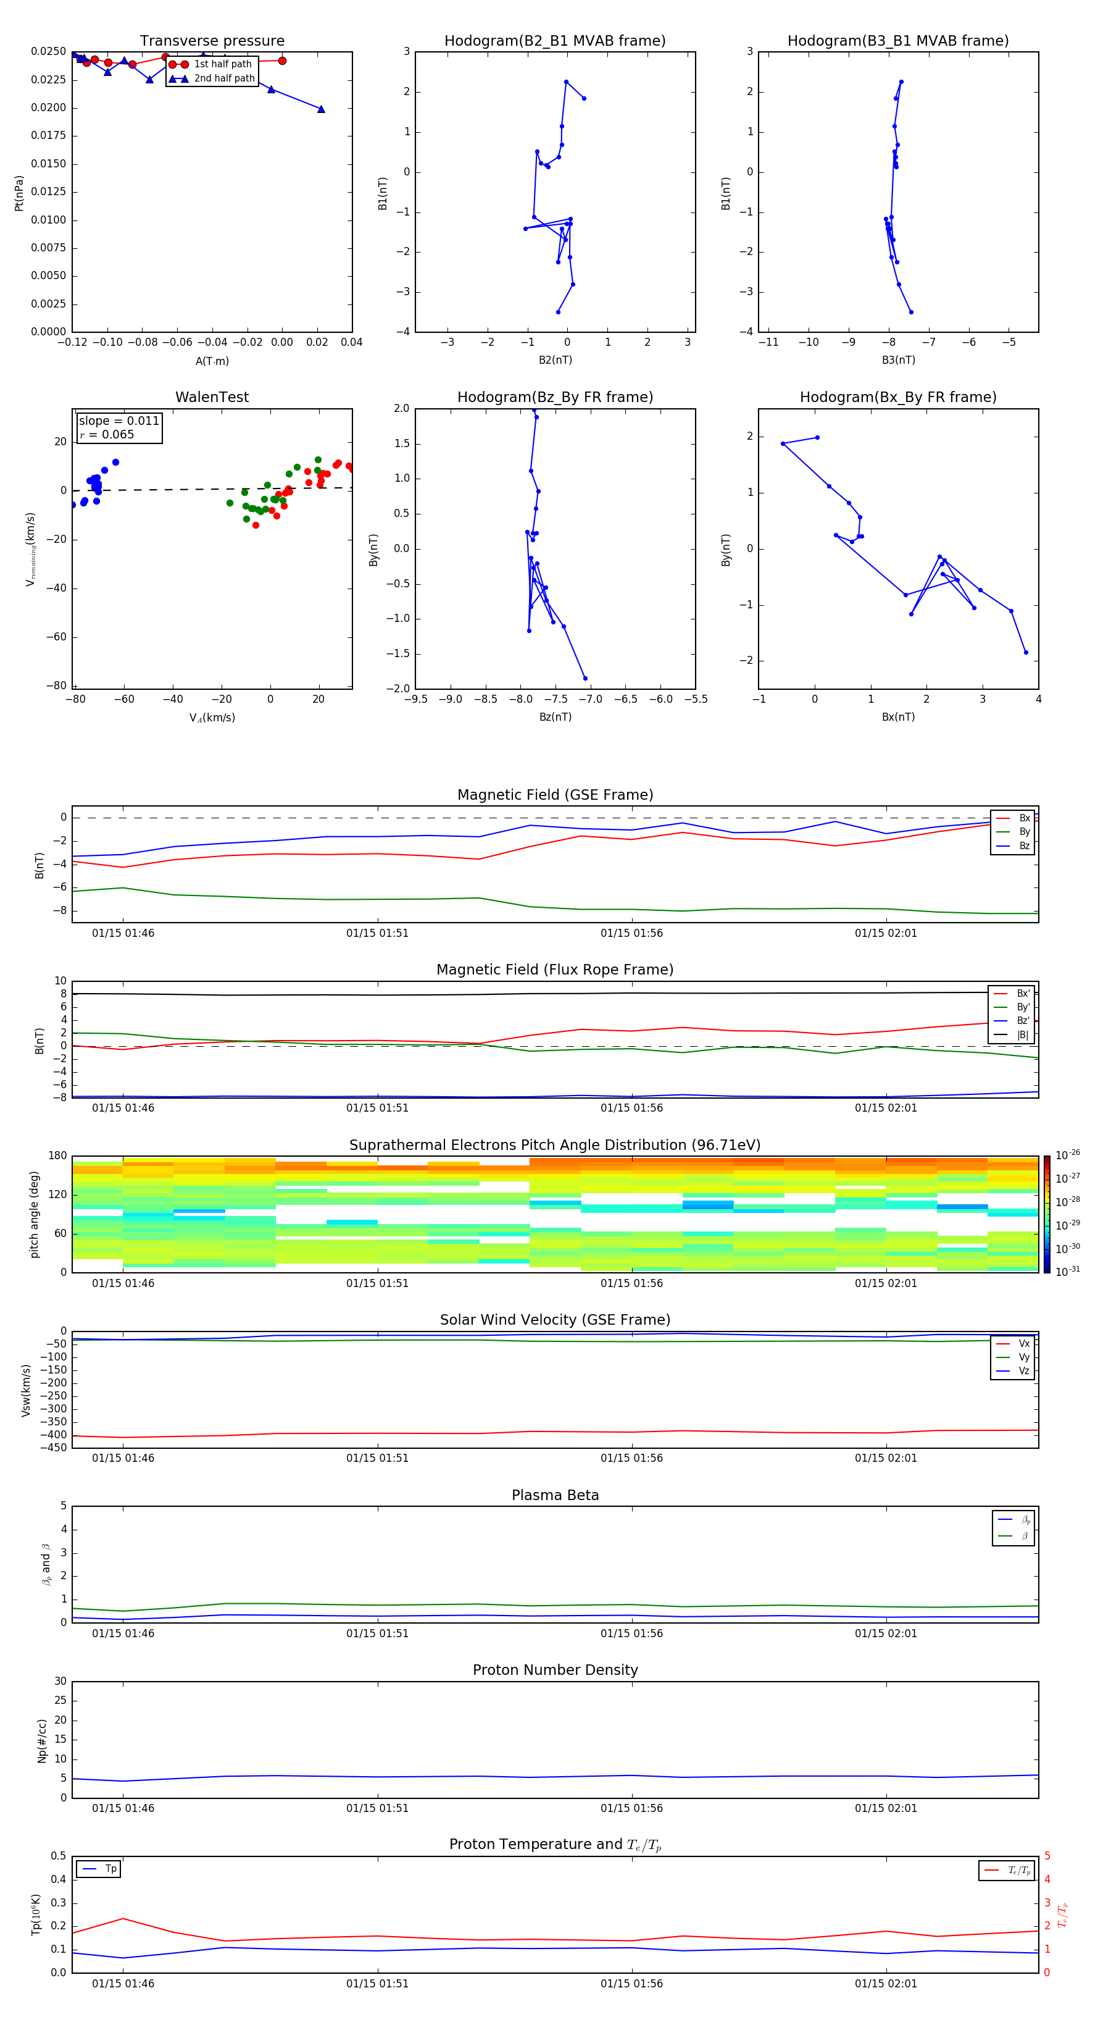Click the "Pt(nPa)" y-axis label
This screenshot has width=1111, height=2038.
[19, 193]
